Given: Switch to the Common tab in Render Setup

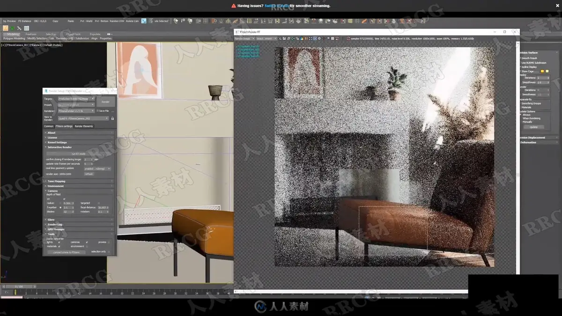Looking at the screenshot, I should pyautogui.click(x=49, y=126).
